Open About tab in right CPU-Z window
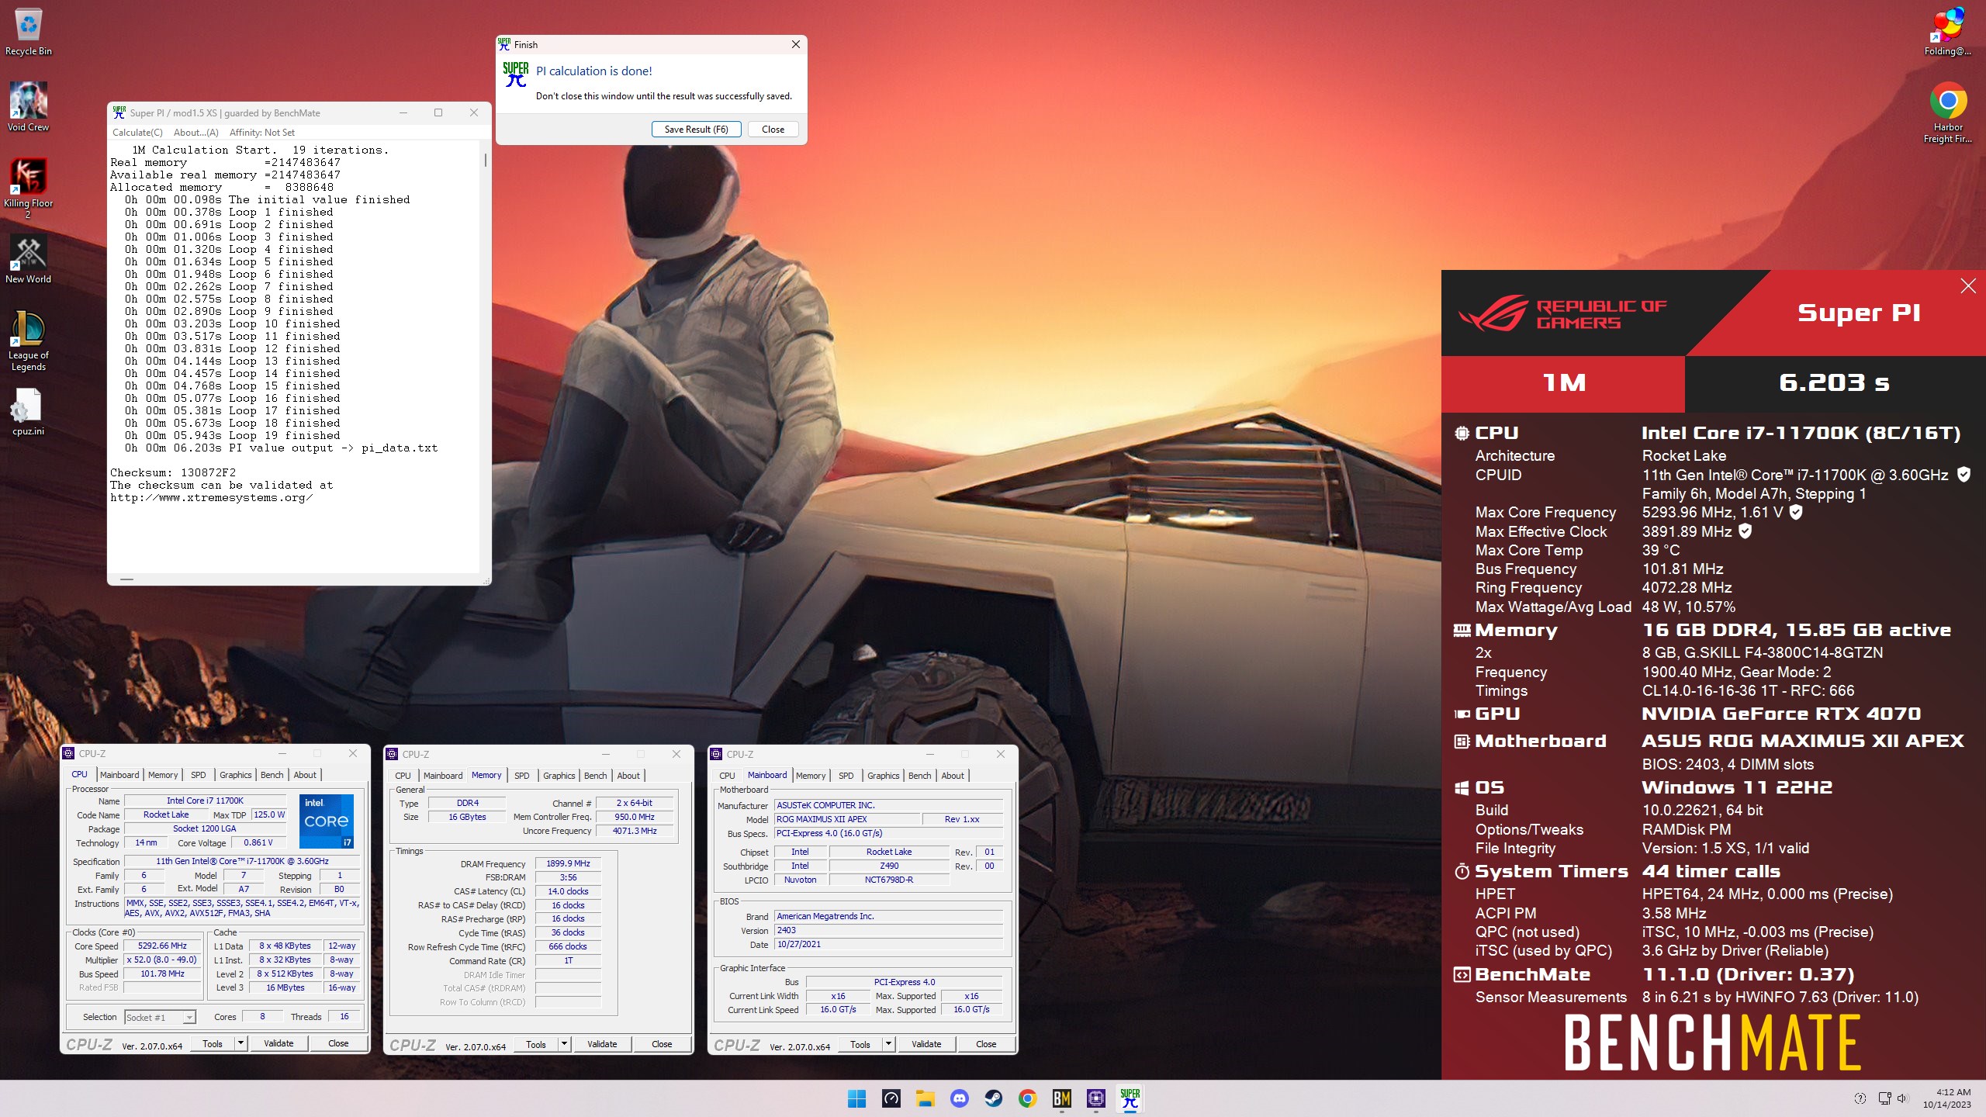 (953, 776)
